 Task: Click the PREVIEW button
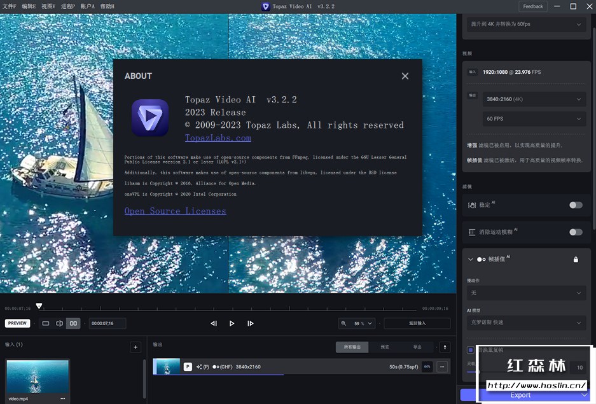click(17, 323)
